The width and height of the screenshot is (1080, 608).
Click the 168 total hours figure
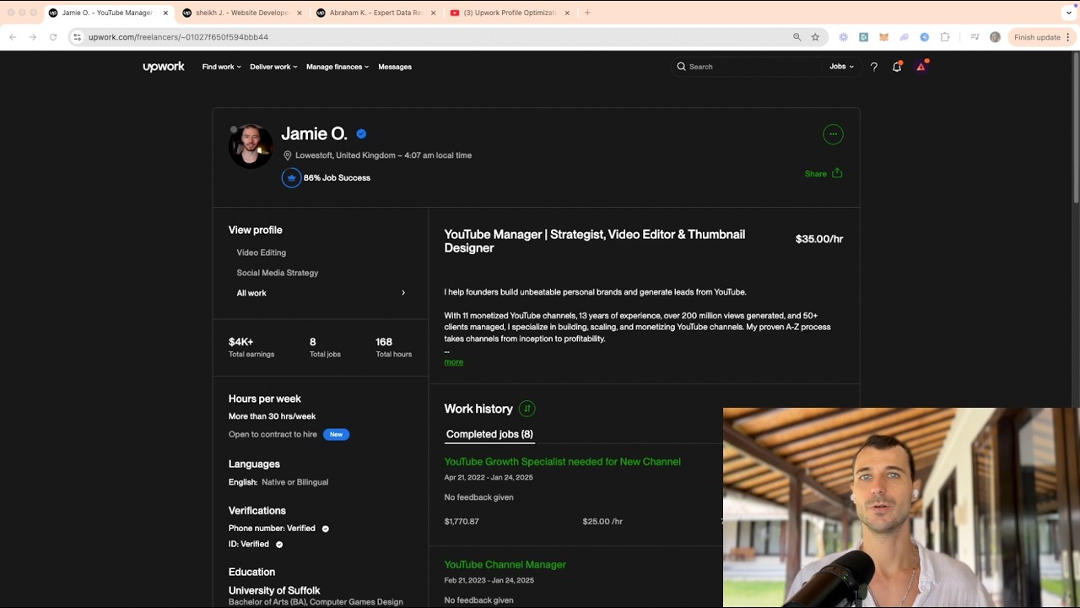[384, 342]
